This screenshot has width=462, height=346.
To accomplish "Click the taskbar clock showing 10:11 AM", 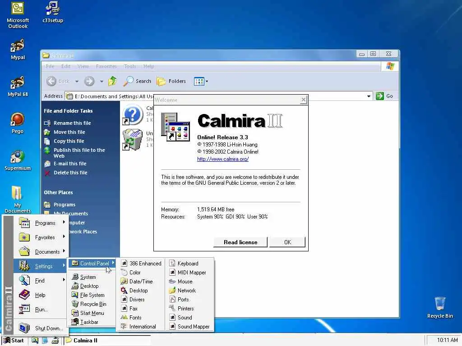I will (447, 340).
